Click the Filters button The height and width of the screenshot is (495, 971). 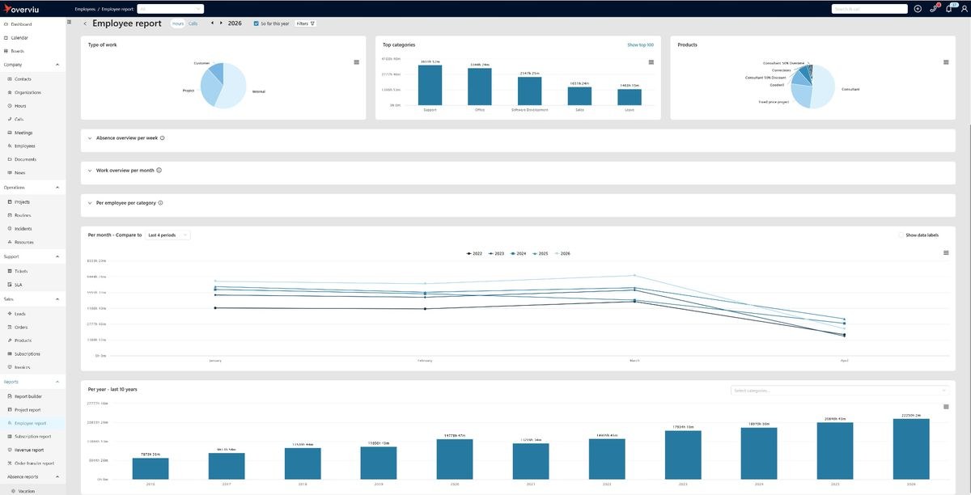tap(305, 23)
